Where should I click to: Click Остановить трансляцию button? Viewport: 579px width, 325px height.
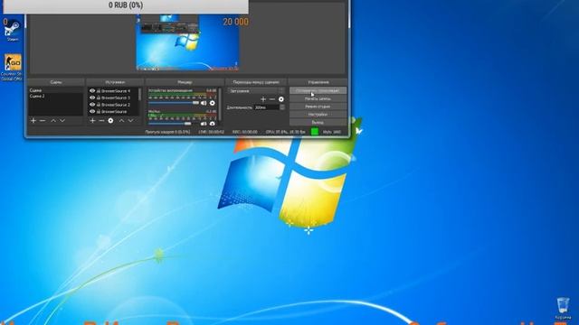click(x=318, y=90)
